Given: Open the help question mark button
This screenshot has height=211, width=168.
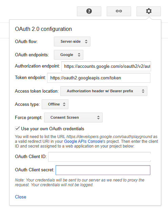Looking at the screenshot, I should [x=89, y=11].
